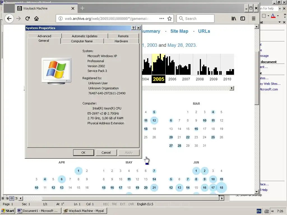Select the Advanced tab
Viewport: 287px width, 215px height.
click(45, 36)
